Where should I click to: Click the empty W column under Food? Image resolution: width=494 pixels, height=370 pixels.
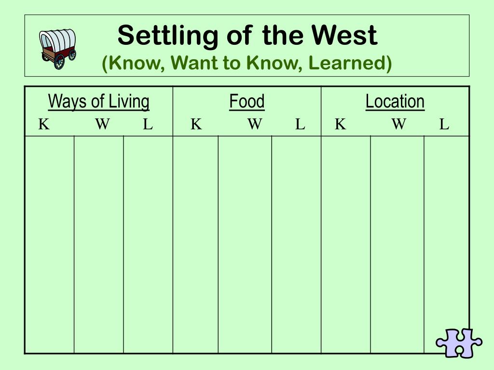pos(245,245)
